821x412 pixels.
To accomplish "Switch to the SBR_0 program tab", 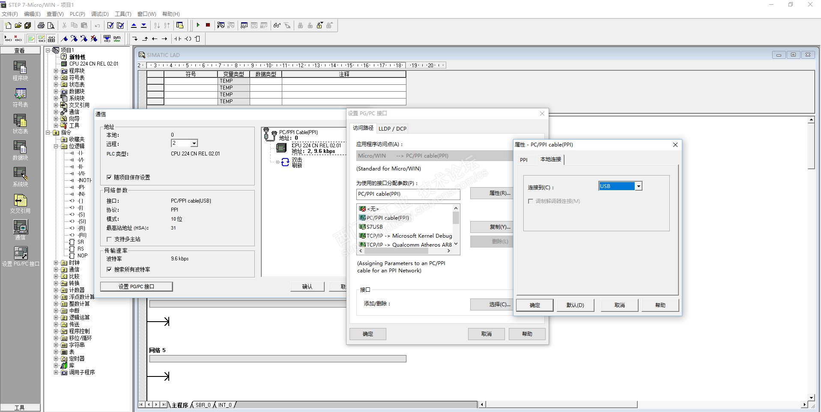I will 203,405.
